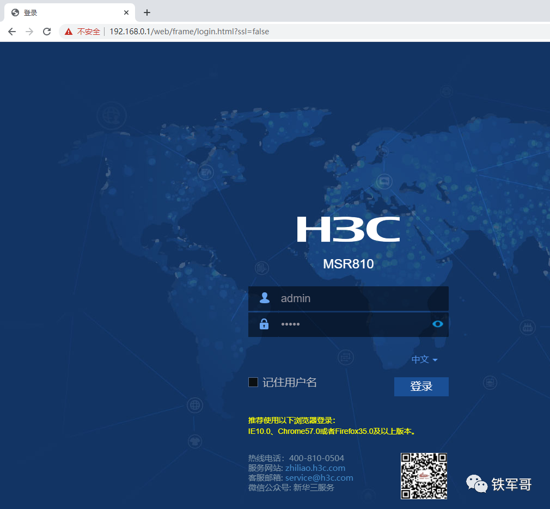
Task: Show password using the eye icon
Action: point(437,324)
